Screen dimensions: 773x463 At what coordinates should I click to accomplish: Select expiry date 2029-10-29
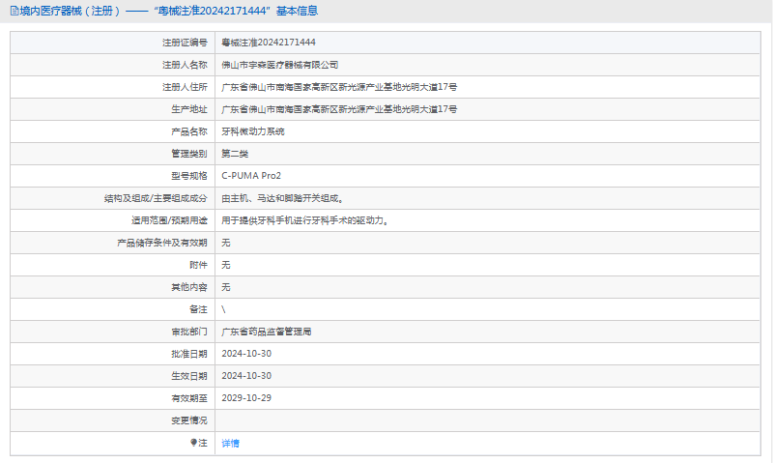(x=246, y=398)
